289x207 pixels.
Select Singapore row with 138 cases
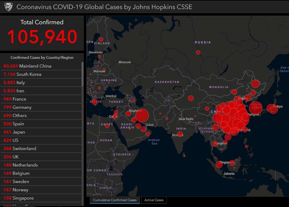[41, 198]
